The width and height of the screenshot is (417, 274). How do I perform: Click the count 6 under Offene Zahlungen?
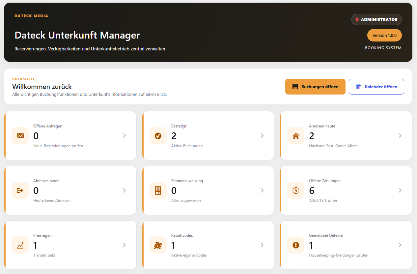(x=312, y=191)
